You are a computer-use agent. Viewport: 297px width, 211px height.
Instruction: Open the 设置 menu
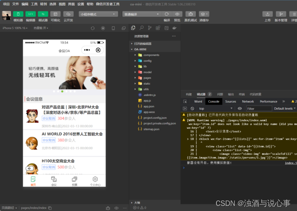(x=81, y=4)
